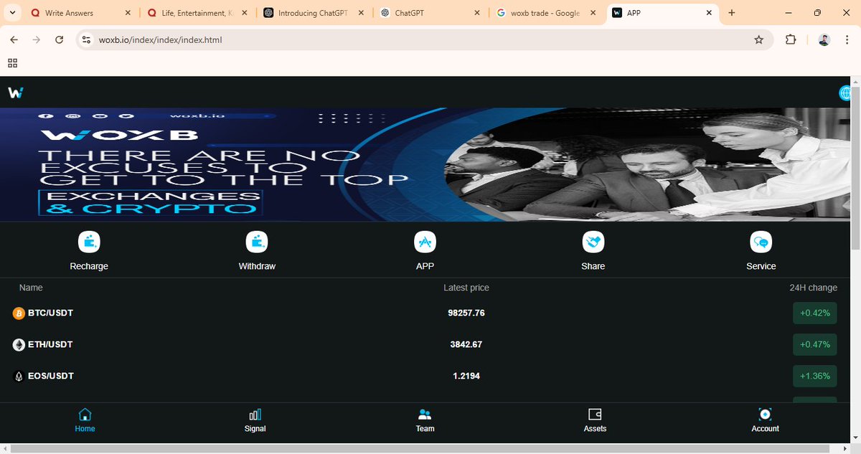
Task: Click the browser forward arrow
Action: [37, 40]
